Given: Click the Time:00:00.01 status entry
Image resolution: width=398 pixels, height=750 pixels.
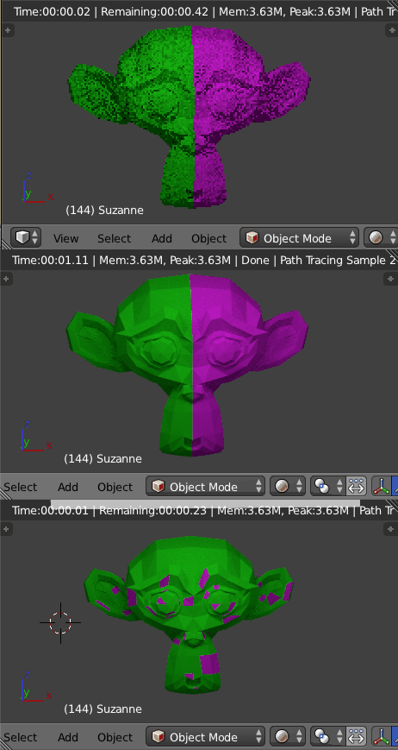Looking at the screenshot, I should click(x=50, y=510).
